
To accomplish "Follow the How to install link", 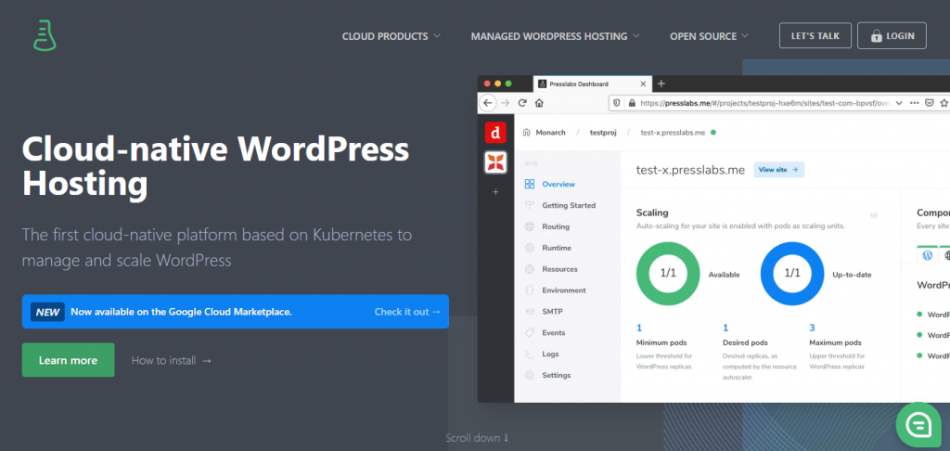I will point(172,360).
